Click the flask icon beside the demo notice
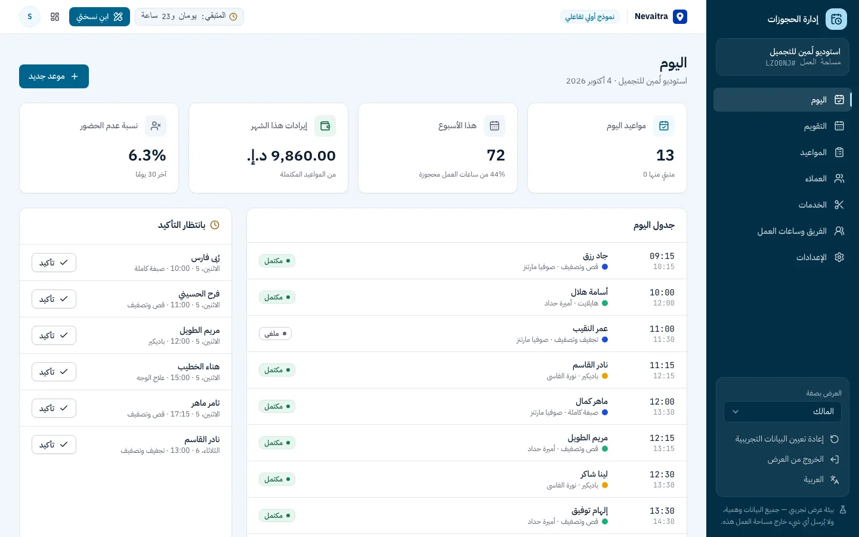This screenshot has width=859, height=537. (843, 510)
